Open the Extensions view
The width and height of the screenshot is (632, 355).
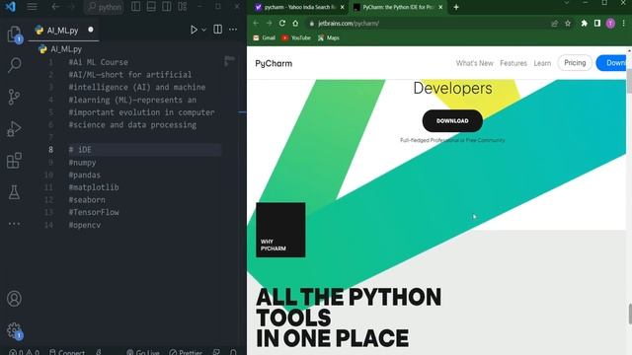click(x=14, y=160)
